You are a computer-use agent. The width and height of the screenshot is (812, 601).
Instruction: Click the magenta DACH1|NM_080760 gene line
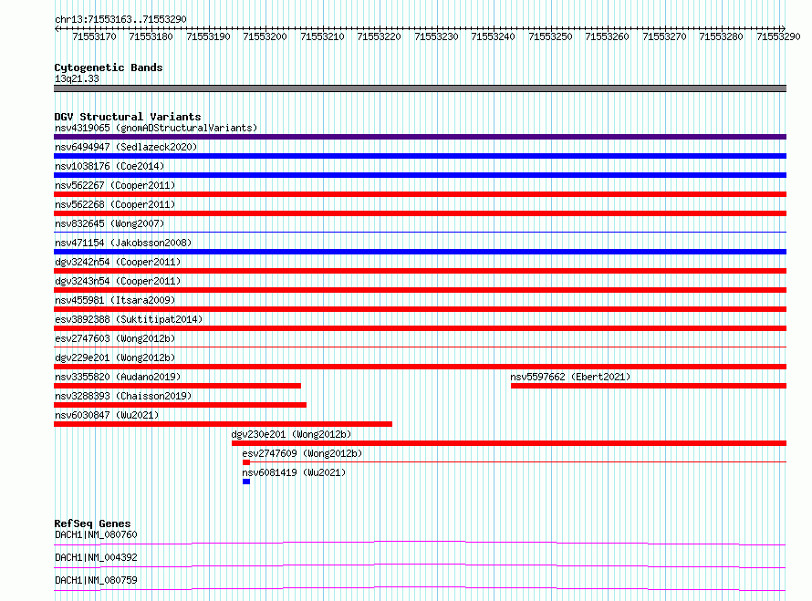tap(420, 543)
